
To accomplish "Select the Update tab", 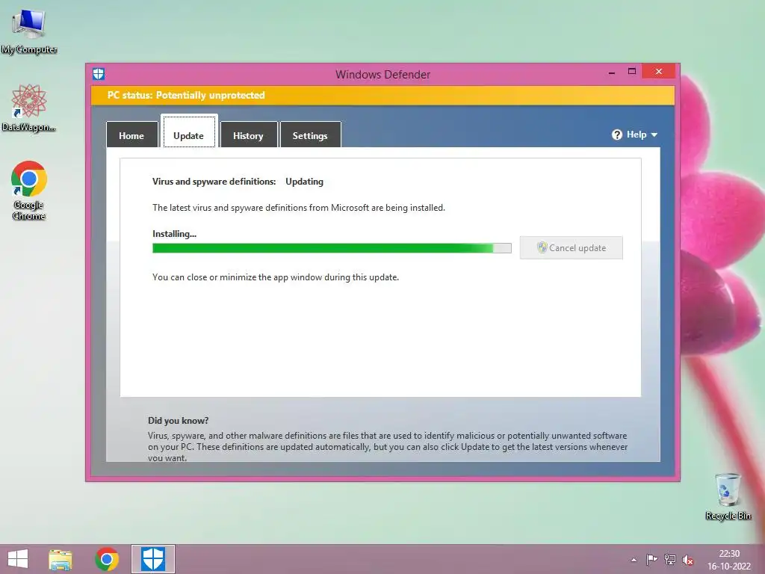I will pyautogui.click(x=189, y=132).
